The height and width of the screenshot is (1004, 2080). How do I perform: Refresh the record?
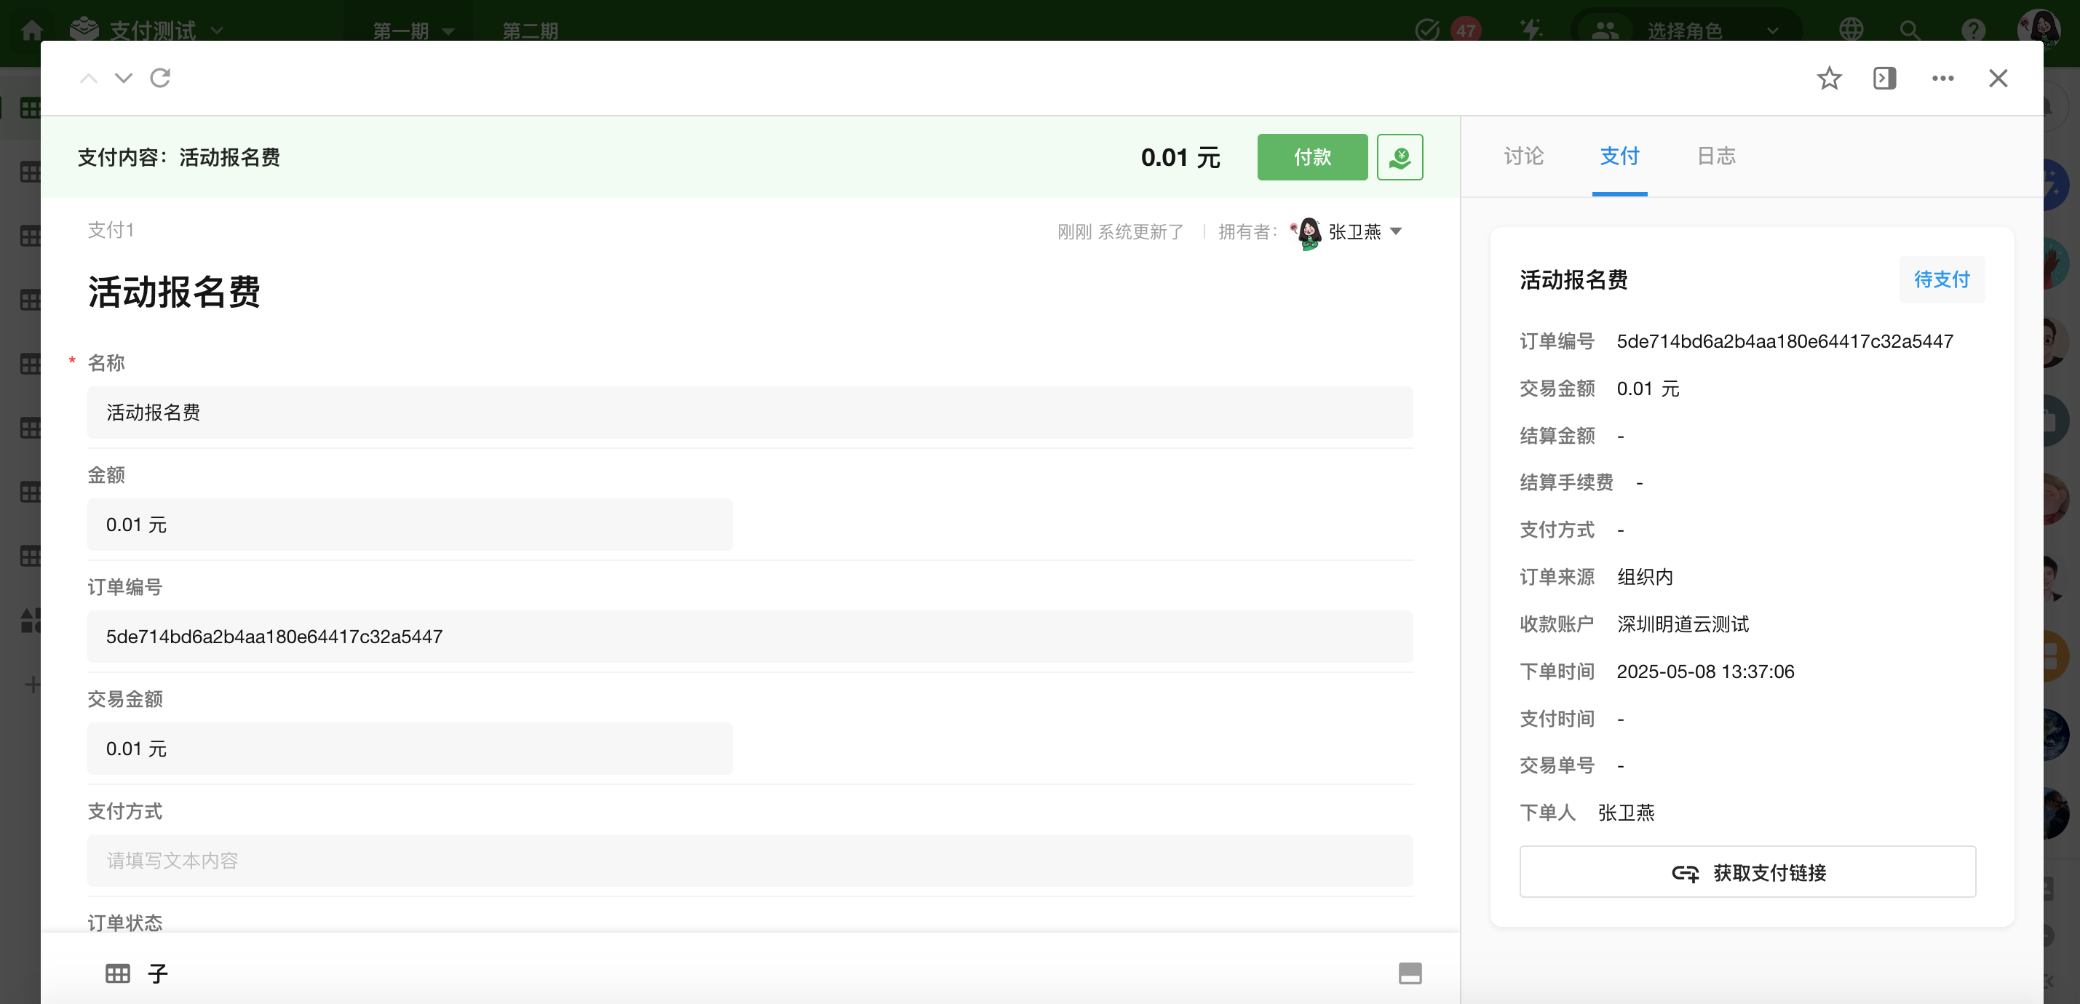pyautogui.click(x=161, y=79)
